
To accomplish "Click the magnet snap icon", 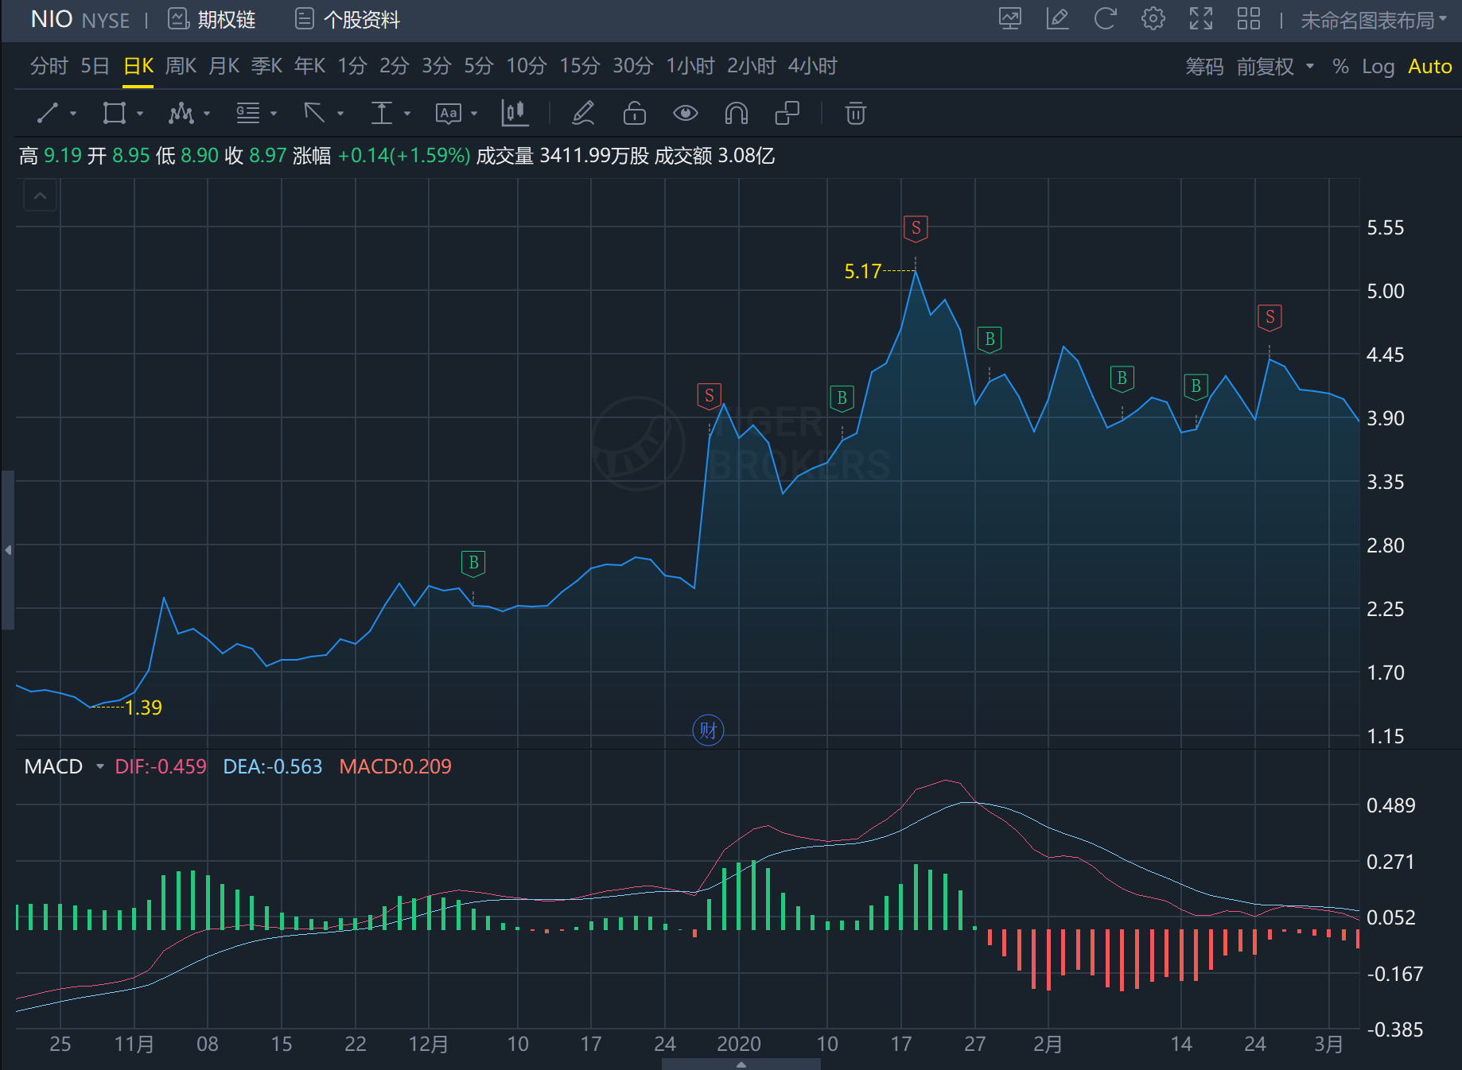I will point(736,114).
